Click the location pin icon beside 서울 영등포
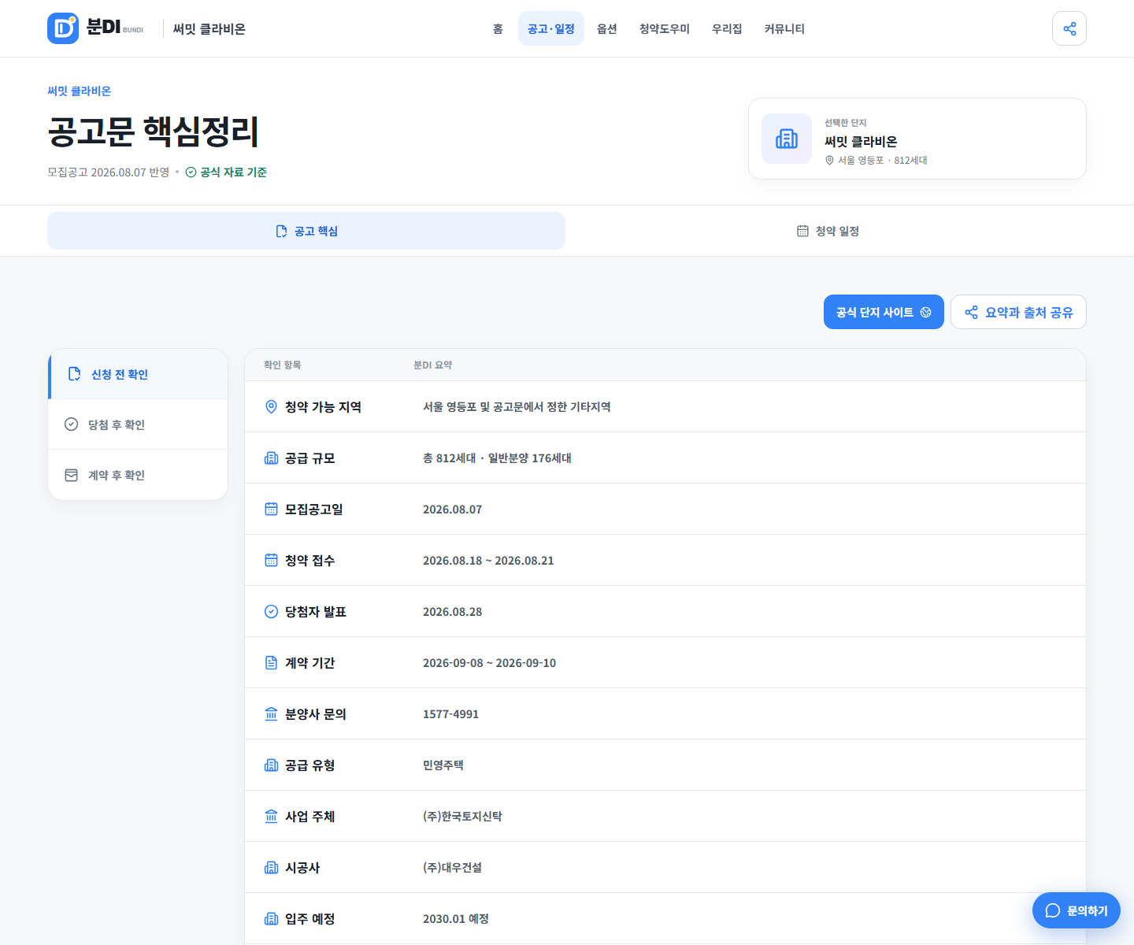Screen dimensions: 1134x945 coord(829,160)
